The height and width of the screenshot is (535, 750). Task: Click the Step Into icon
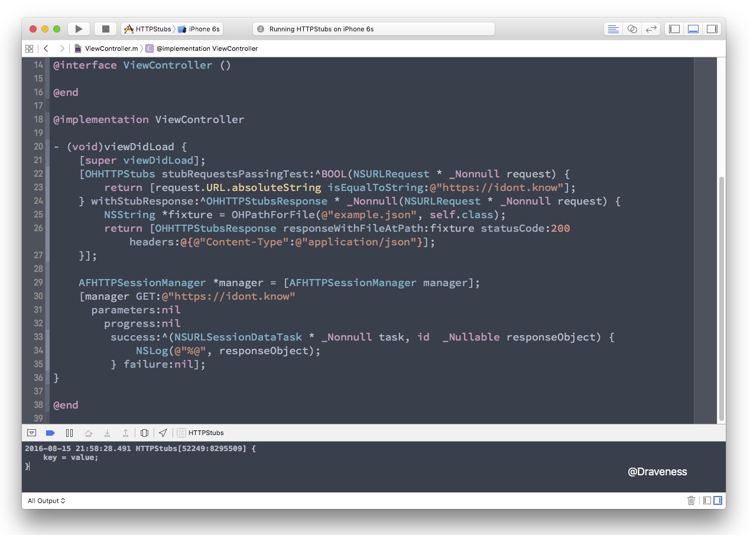(107, 432)
